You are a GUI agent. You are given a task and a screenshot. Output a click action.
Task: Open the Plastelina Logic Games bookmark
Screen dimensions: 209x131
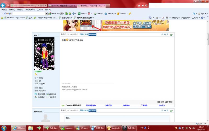tap(15, 18)
